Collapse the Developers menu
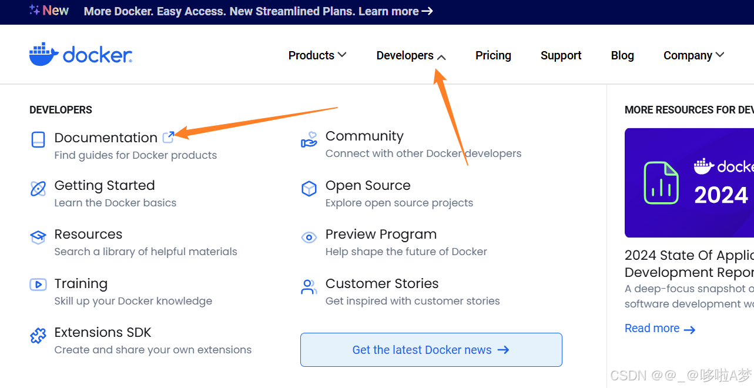Viewport: 754px width, 388px height. (410, 55)
